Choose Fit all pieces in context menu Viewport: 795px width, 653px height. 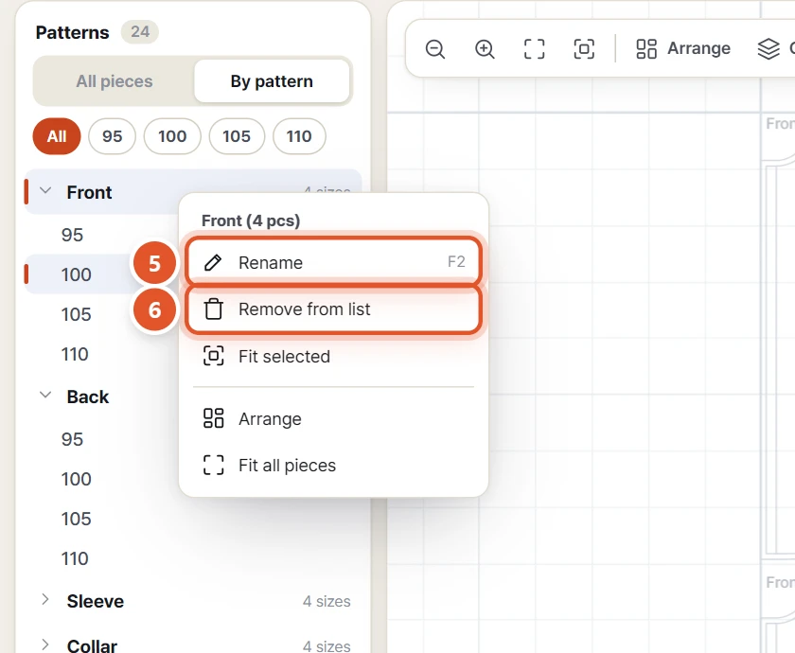pyautogui.click(x=333, y=466)
